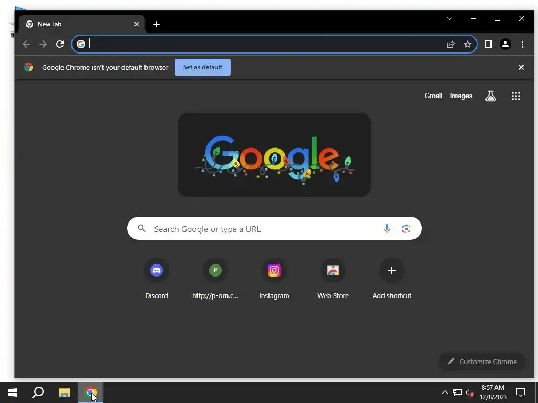The height and width of the screenshot is (403, 538).
Task: Reload the page with the refresh icon
Action: pyautogui.click(x=60, y=44)
